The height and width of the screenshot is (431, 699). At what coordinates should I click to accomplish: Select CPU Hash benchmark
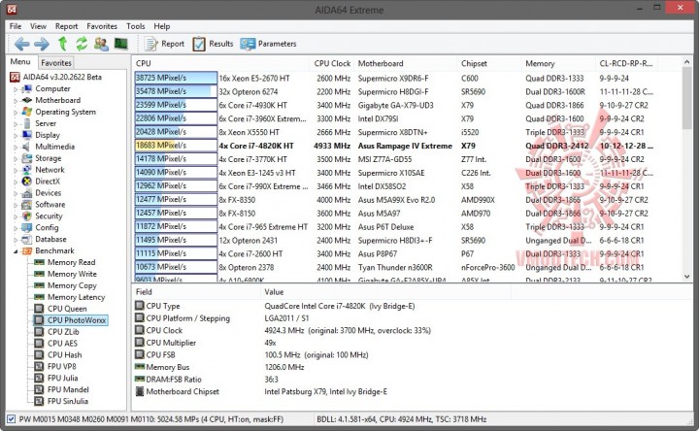point(64,354)
